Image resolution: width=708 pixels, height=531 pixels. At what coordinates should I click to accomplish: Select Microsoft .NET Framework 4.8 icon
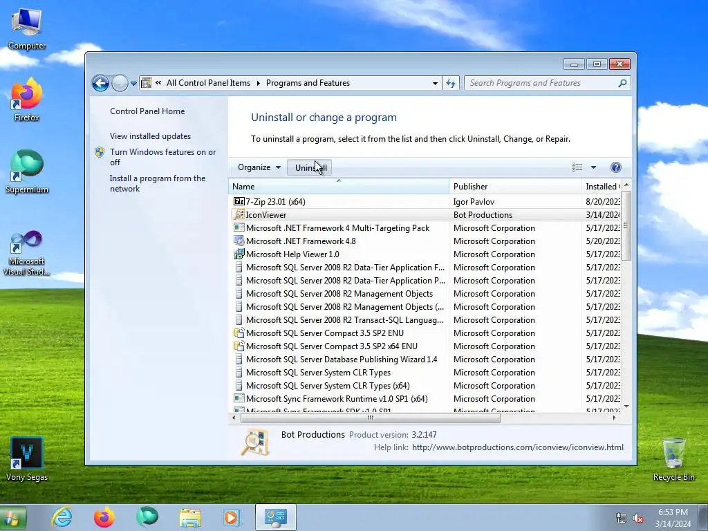(x=239, y=241)
